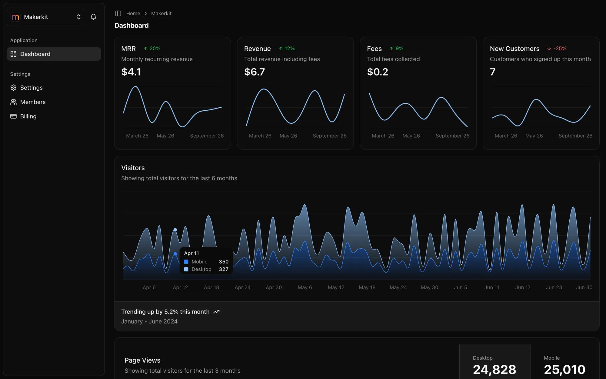Screen dimensions: 606x379
Task: Click the MRR 20% badge
Action: [152, 49]
